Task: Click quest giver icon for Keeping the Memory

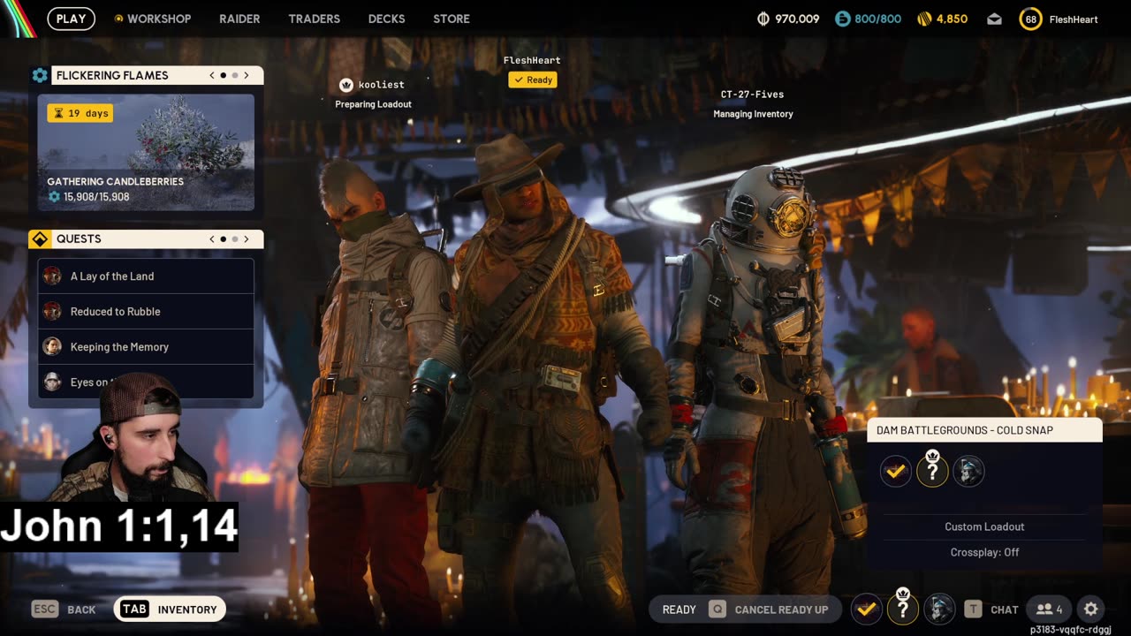Action: click(52, 346)
